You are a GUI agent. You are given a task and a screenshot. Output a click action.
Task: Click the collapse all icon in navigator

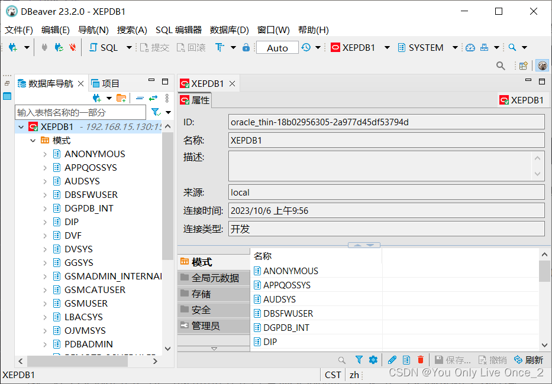point(140,98)
